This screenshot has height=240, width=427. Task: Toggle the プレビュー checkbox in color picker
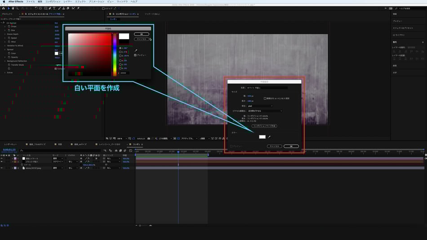coord(135,55)
